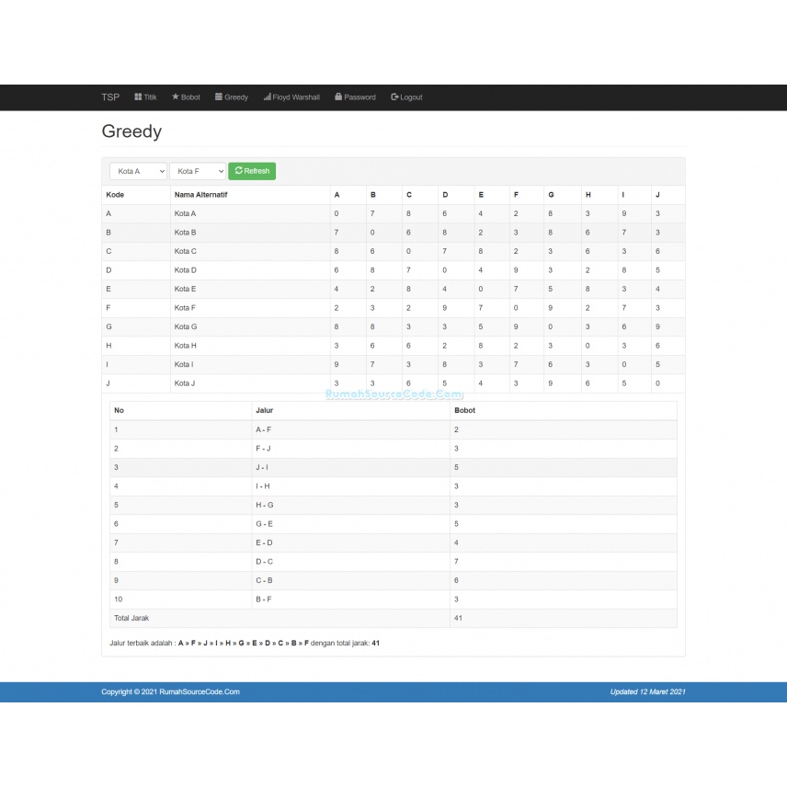The image size is (787, 787).
Task: Click the Logout exit icon
Action: pos(394,97)
